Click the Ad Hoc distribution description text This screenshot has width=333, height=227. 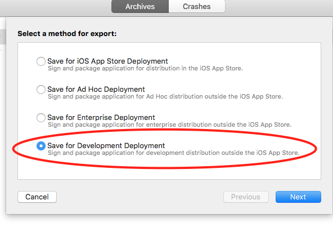pyautogui.click(x=165, y=96)
